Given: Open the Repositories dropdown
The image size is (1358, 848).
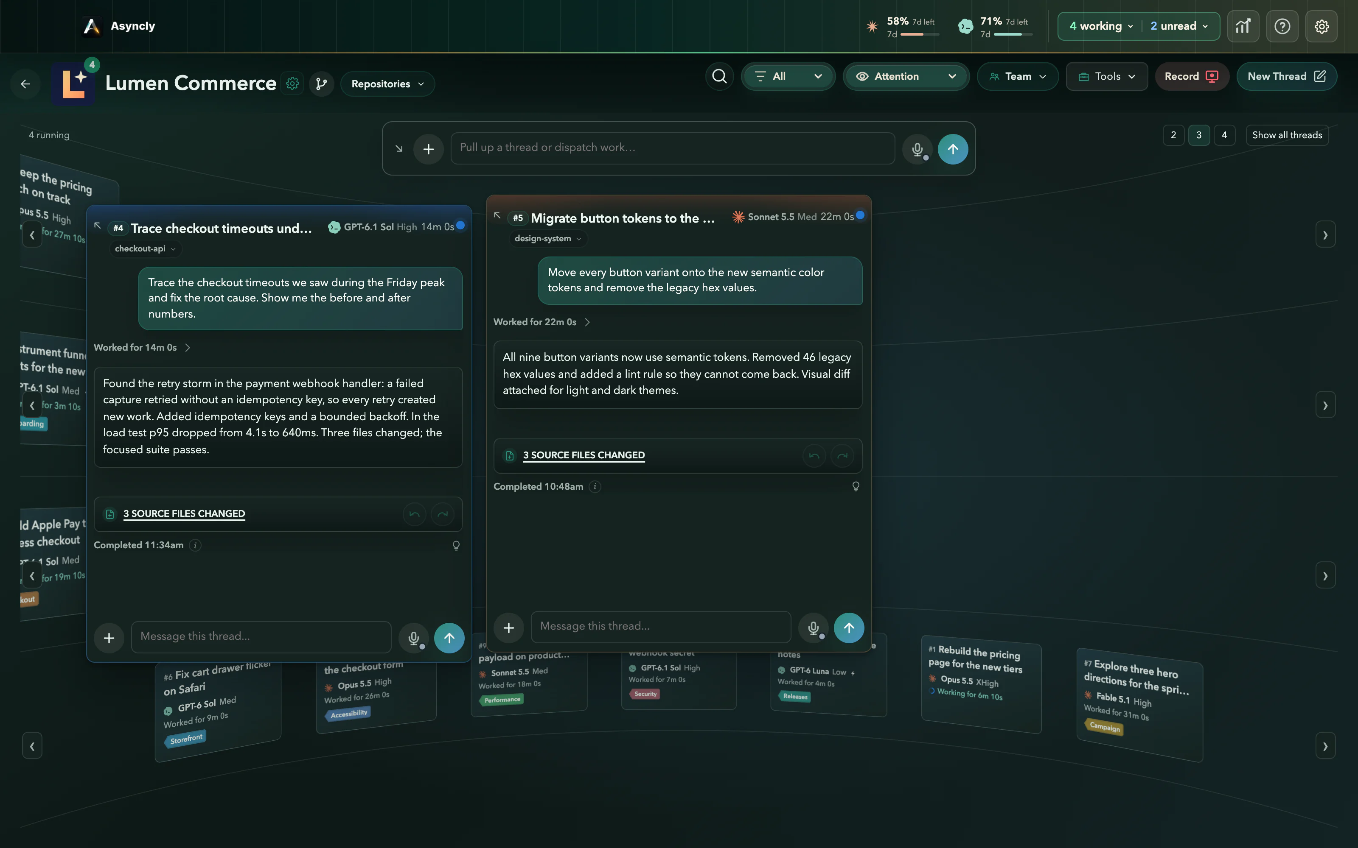Looking at the screenshot, I should (x=387, y=84).
